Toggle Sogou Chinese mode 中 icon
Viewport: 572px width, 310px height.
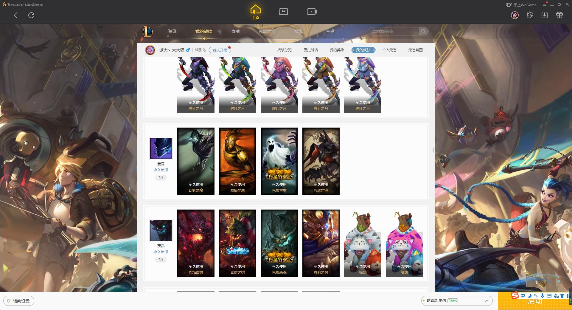(523, 296)
